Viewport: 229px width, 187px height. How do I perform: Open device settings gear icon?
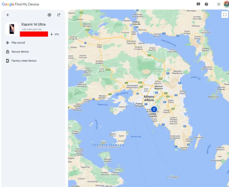point(49,15)
